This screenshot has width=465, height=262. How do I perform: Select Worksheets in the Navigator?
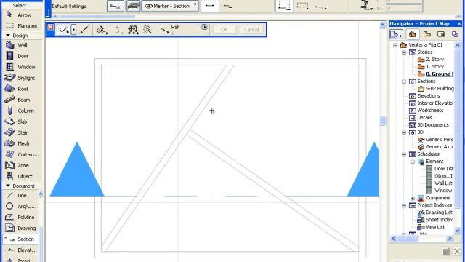(x=426, y=110)
